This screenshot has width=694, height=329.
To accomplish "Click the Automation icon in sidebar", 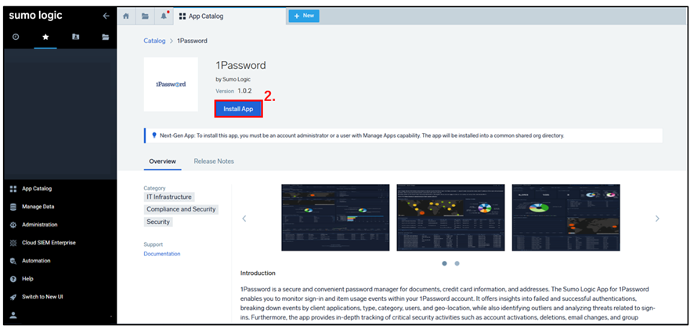I will [13, 261].
